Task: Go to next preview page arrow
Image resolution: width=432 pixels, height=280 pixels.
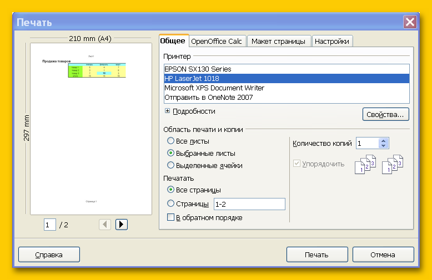Action: (x=122, y=225)
